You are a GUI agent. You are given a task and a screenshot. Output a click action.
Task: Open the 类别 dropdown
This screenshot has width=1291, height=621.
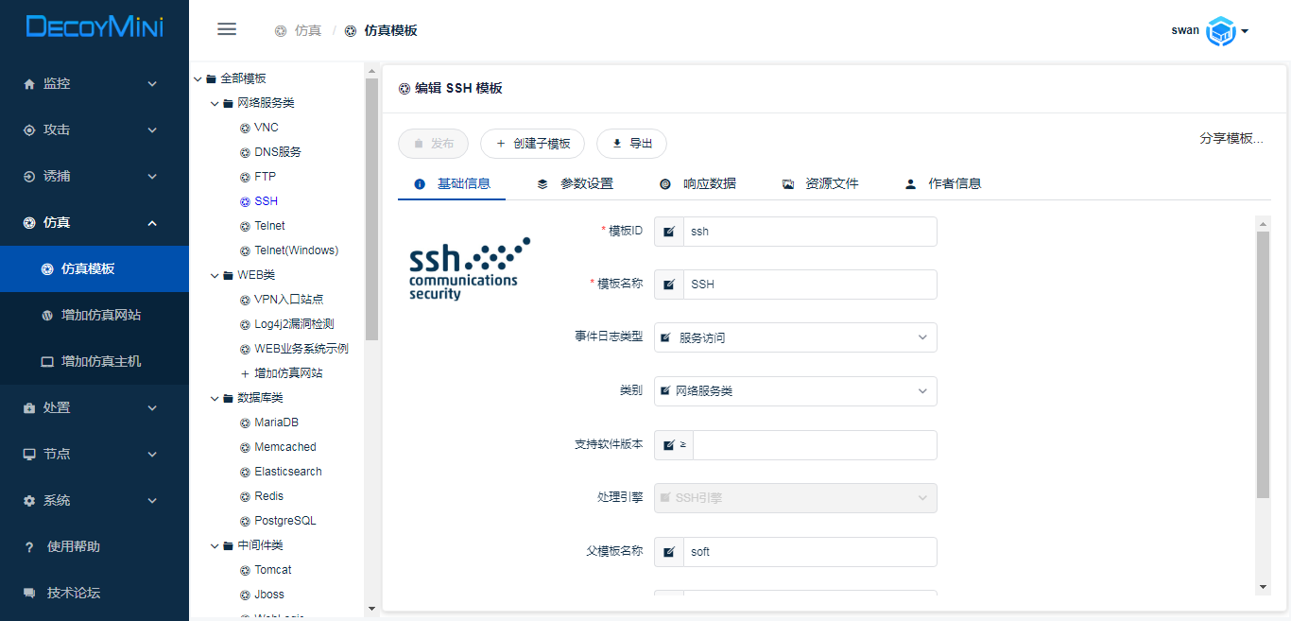pos(796,390)
